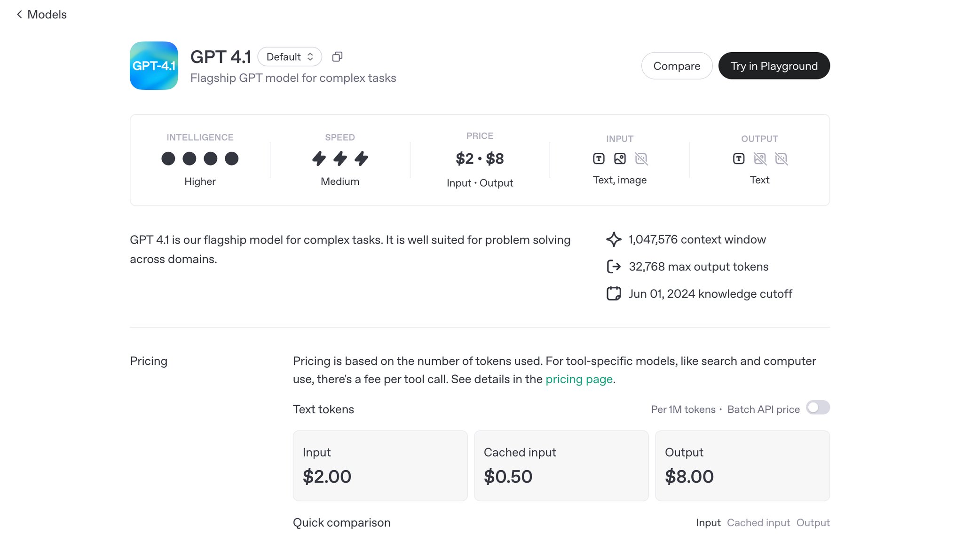This screenshot has width=963, height=536.
Task: Click the Input audio disabled icon
Action: [x=641, y=159]
